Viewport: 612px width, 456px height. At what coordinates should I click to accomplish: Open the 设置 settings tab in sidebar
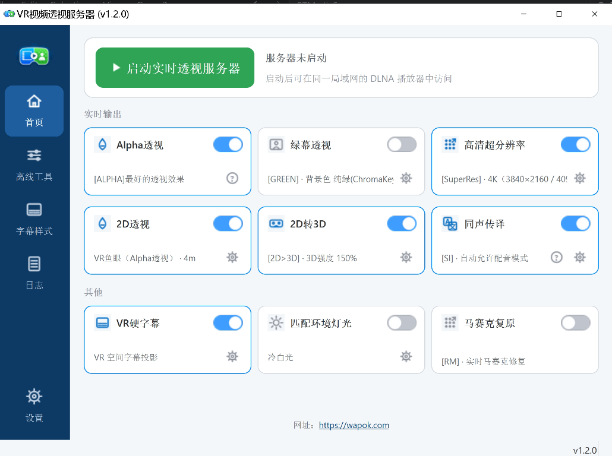tap(34, 406)
